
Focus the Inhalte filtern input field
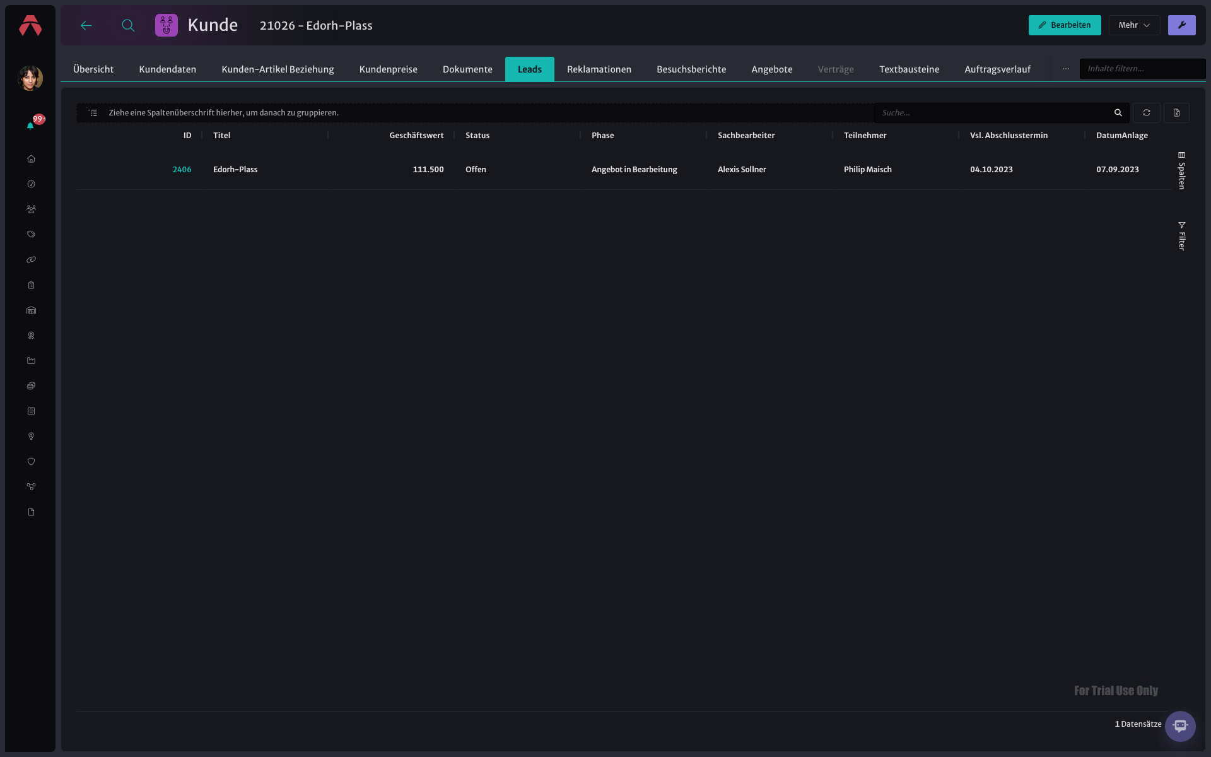tap(1142, 69)
